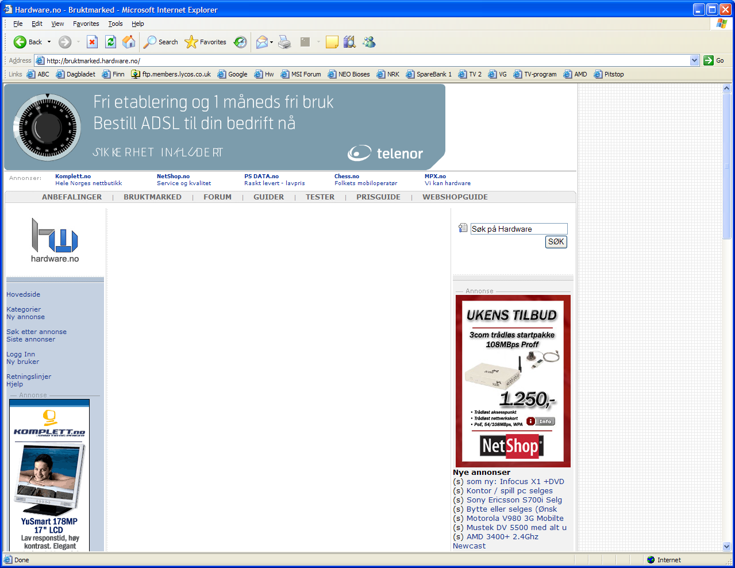Open the Ny annonse link
This screenshot has width=735, height=568.
click(25, 317)
